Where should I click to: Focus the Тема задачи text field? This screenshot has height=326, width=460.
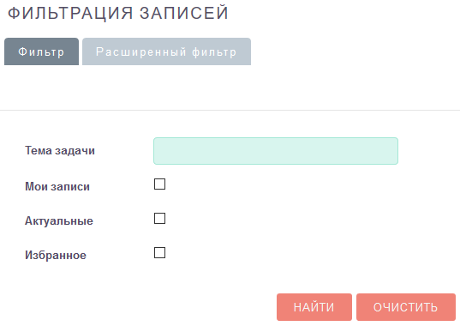click(276, 151)
